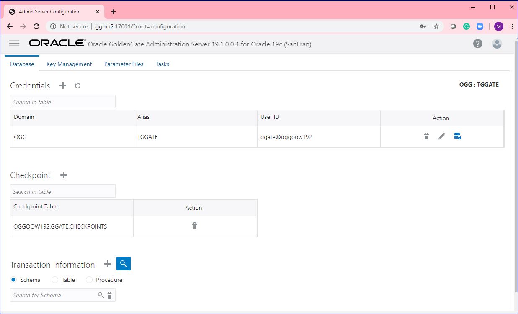Click the OGG : TGGATE connection label
518x314 pixels.
pos(479,85)
